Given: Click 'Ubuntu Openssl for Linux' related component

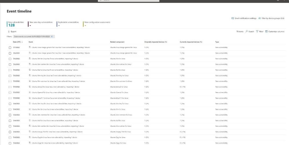Looking at the screenshot, I should (119, 93).
